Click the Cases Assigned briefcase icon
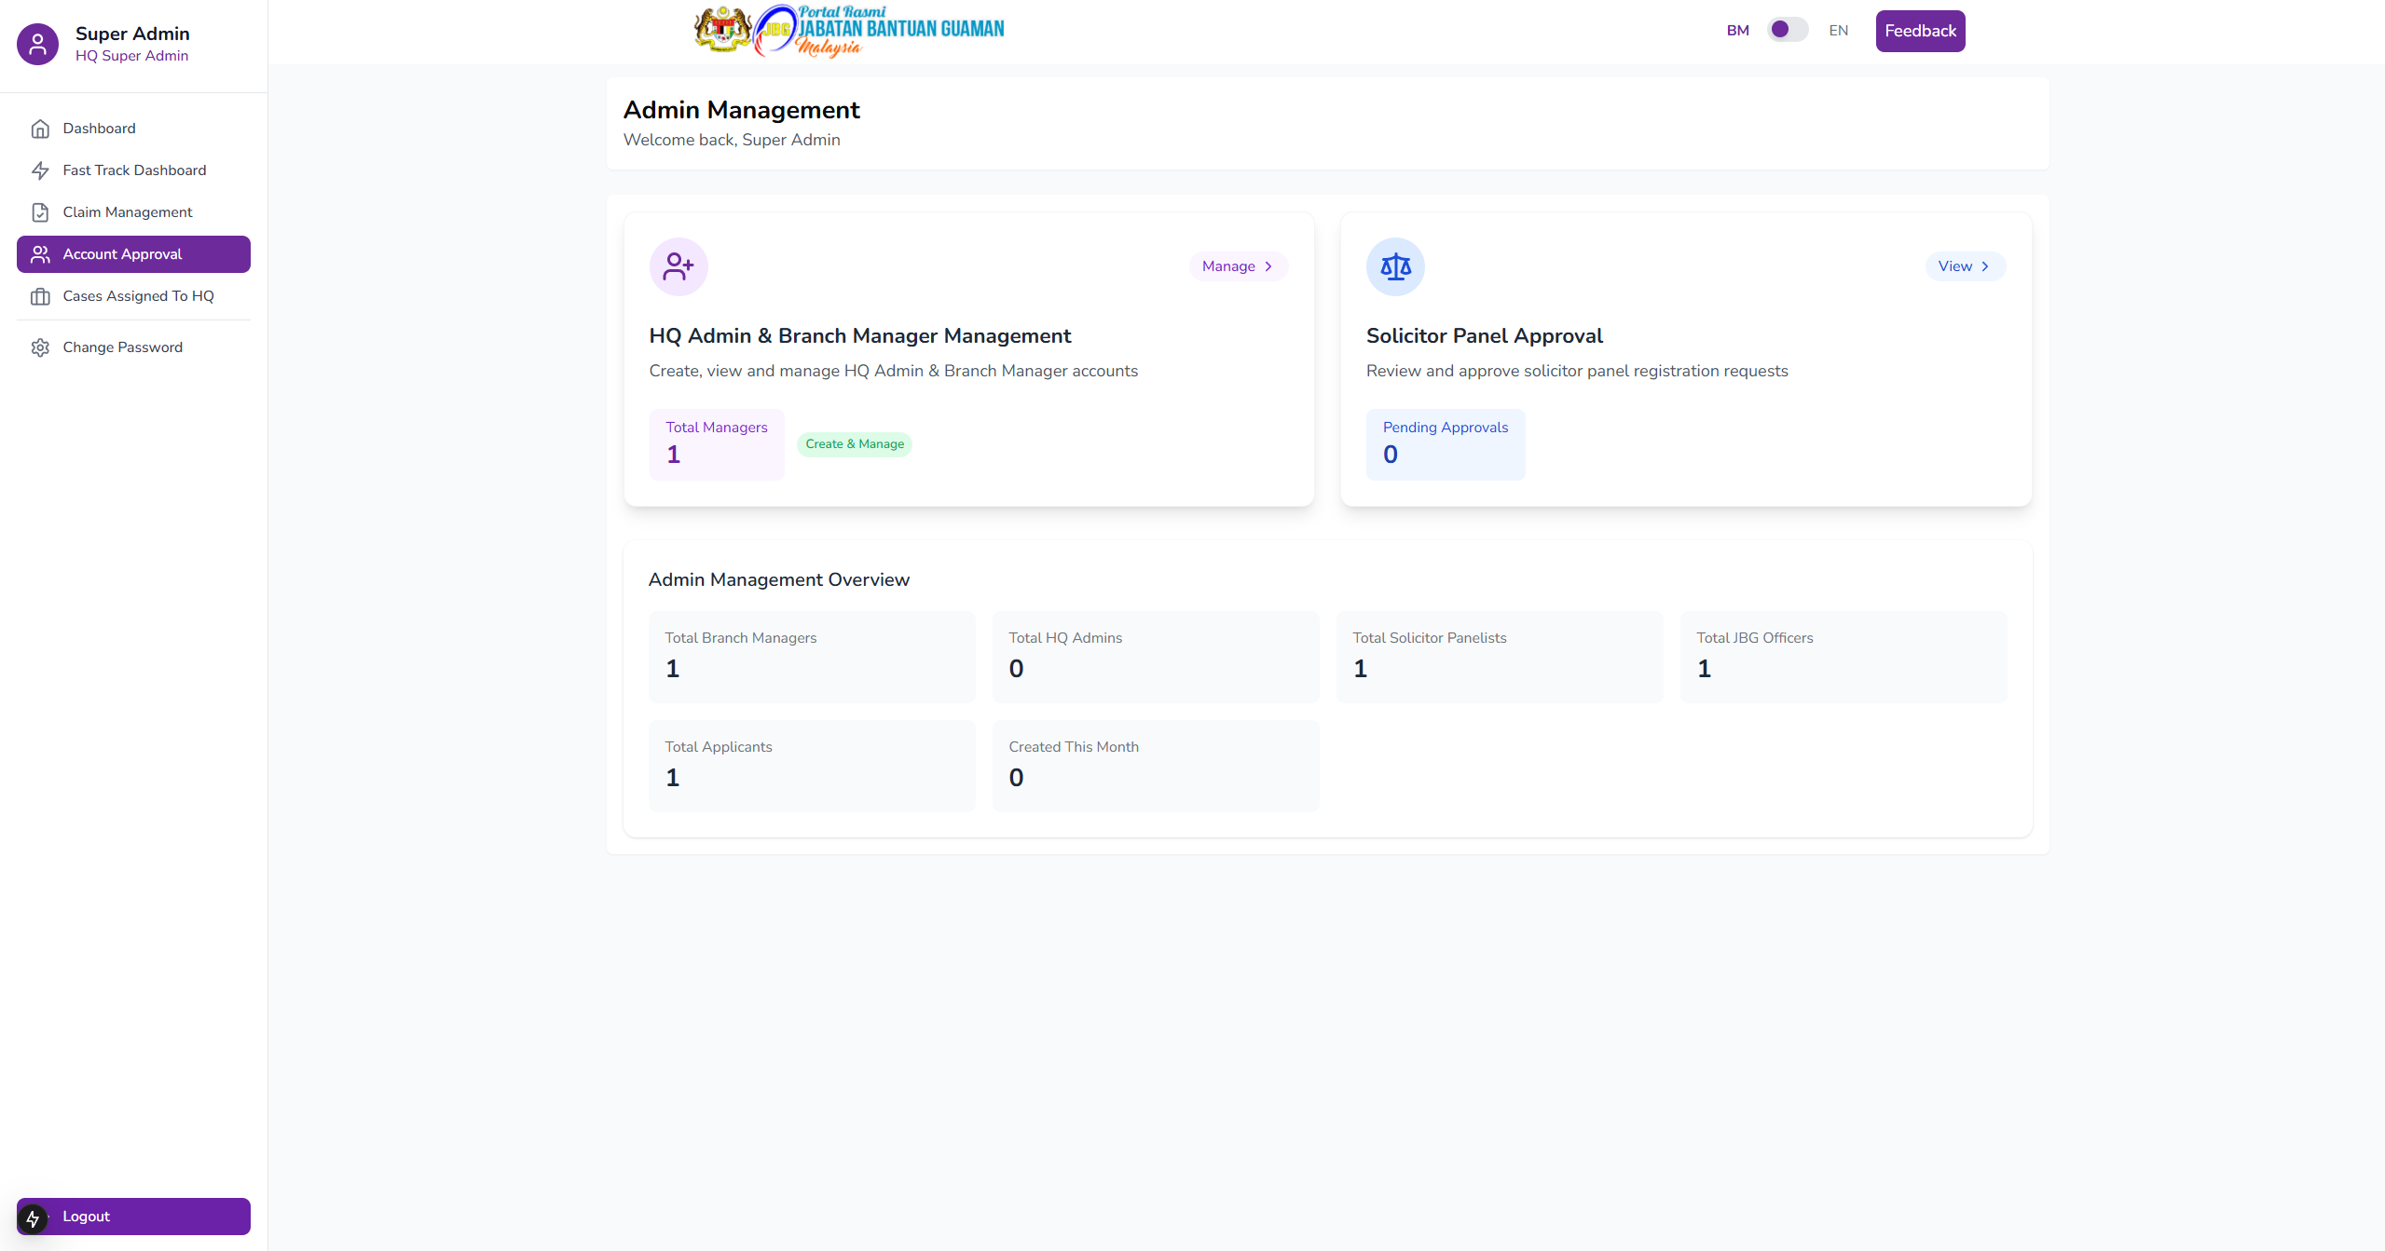Viewport: 2385px width, 1251px height. 40,296
